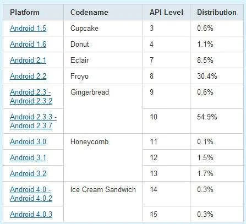246x224 pixels.
Task: Click the API Level column header
Action: coord(166,12)
